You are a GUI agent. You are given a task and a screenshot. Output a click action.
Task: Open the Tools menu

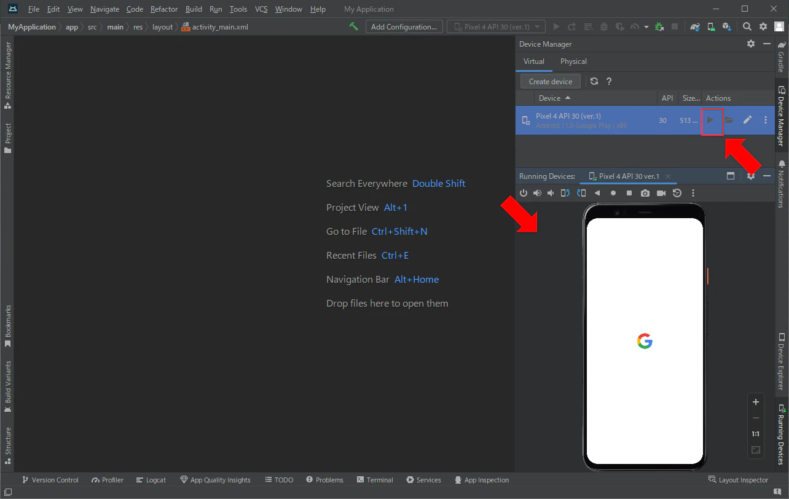coord(238,9)
